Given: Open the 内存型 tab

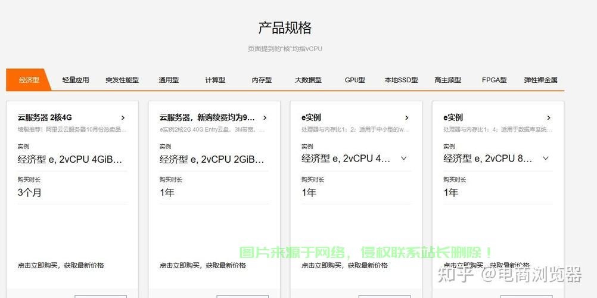Looking at the screenshot, I should pos(262,80).
